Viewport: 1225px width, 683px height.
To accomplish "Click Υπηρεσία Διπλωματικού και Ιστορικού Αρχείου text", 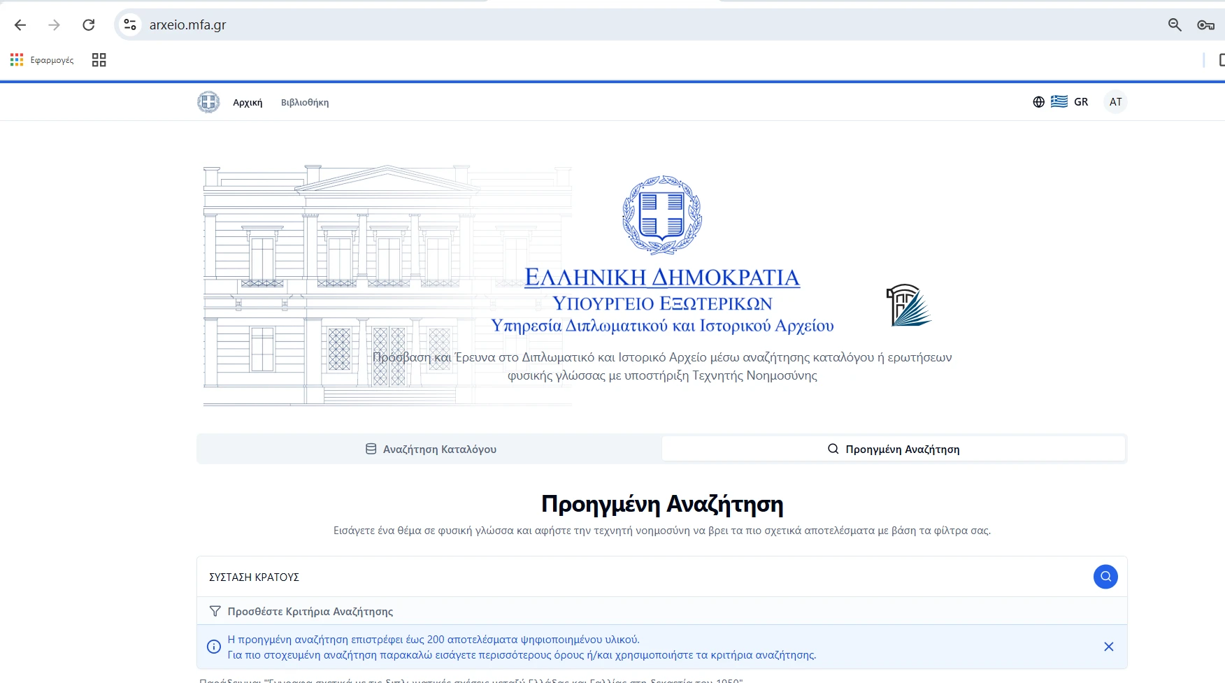I will [x=662, y=326].
